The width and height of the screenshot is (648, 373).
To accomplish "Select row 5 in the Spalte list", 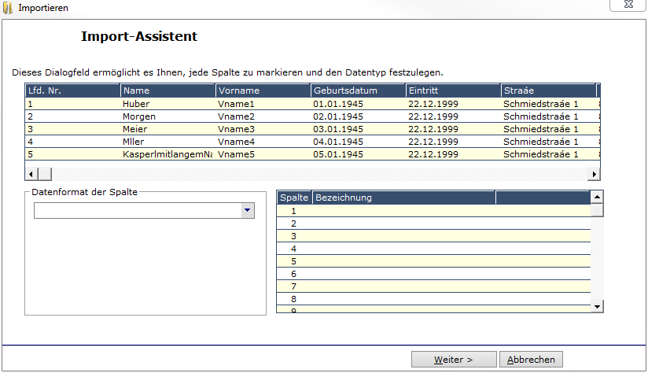I will (x=433, y=261).
